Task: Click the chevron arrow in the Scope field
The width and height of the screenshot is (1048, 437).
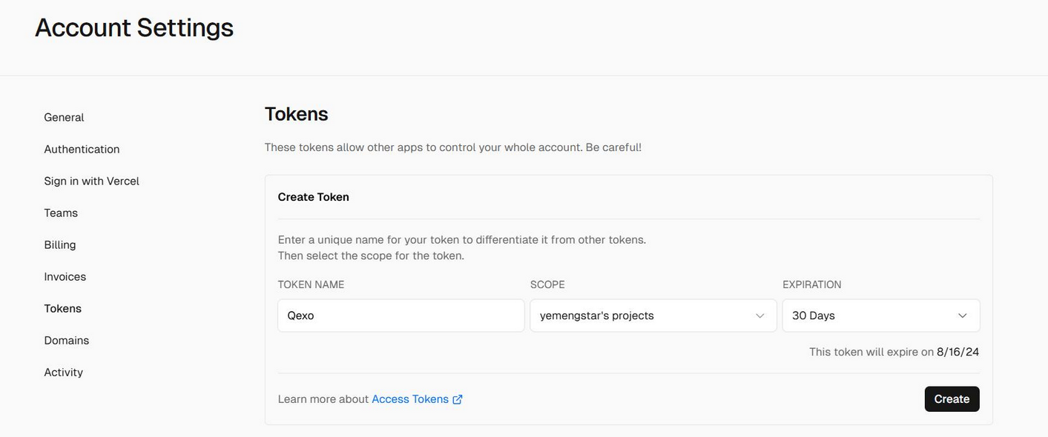Action: [x=759, y=316]
